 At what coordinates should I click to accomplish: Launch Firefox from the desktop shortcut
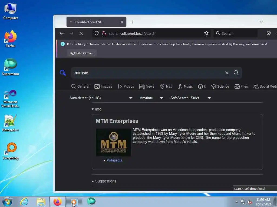tap(11, 39)
